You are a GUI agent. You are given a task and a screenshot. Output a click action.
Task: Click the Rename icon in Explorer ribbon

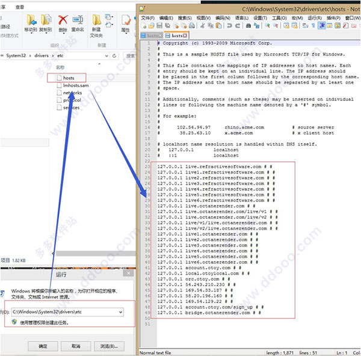(78, 20)
